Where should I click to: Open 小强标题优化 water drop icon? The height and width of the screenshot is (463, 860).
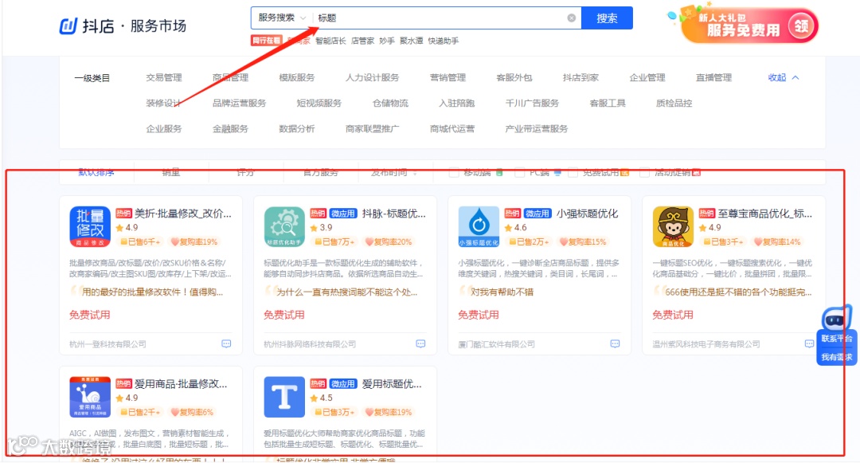(479, 226)
